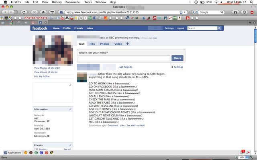
Task: Open the Facebook notifications icon with red badge
Action: click(x=242, y=152)
